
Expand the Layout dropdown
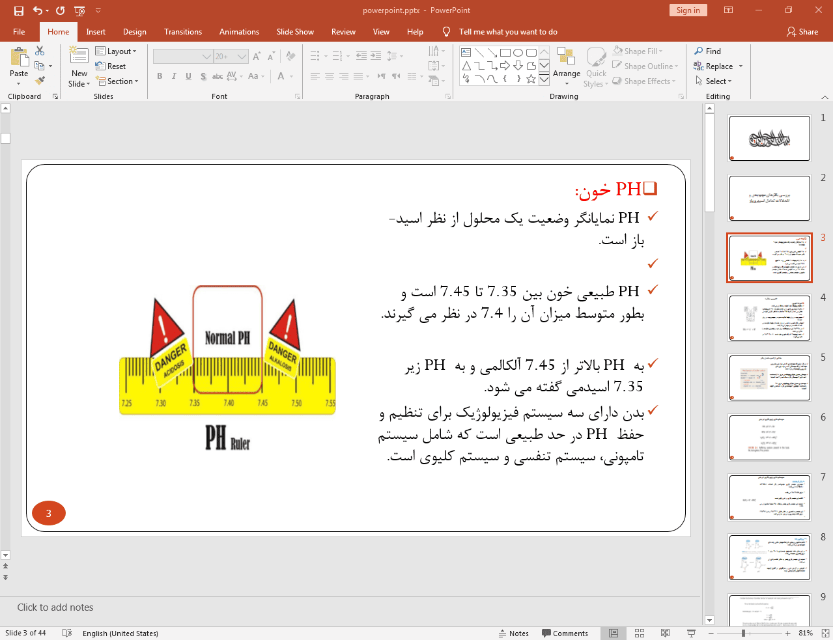(x=116, y=51)
